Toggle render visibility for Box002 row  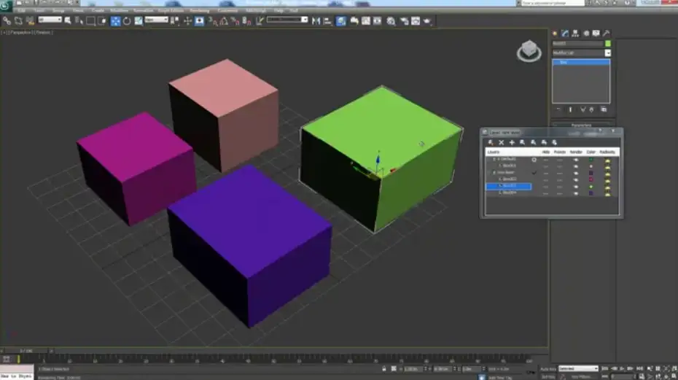coord(575,179)
